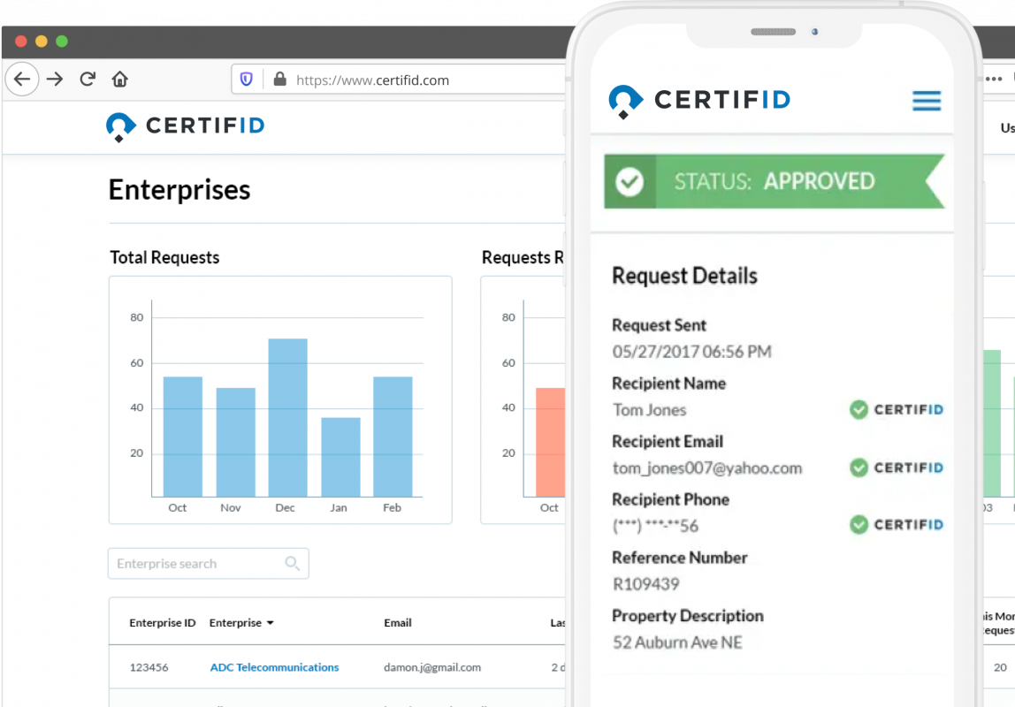Click the macOS yellow minimize button
This screenshot has width=1015, height=707.
[42, 42]
